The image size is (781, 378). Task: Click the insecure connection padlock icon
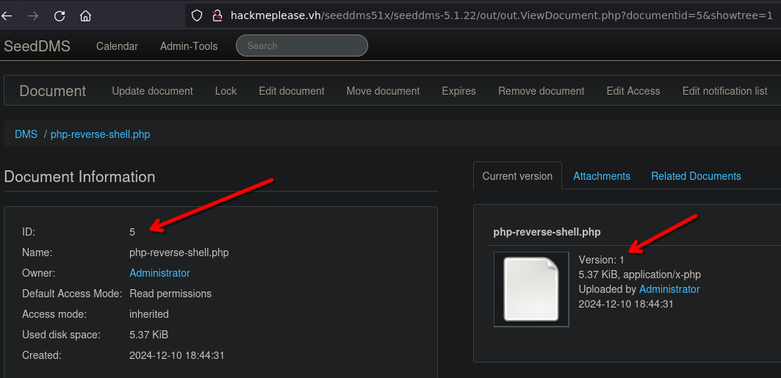coord(217,15)
